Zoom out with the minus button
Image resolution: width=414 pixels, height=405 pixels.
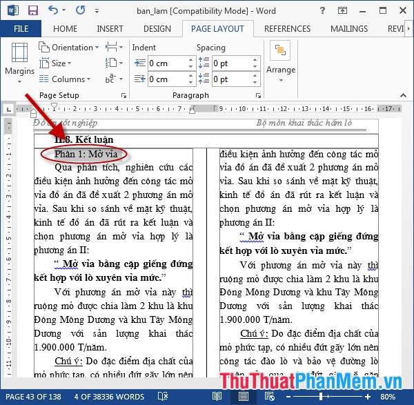tap(288, 397)
